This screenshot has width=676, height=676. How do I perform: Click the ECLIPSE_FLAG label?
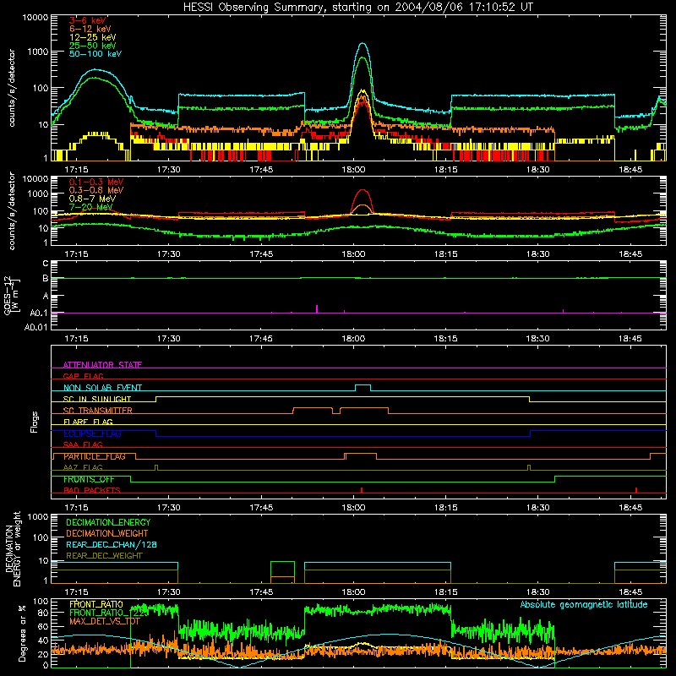pyautogui.click(x=92, y=433)
